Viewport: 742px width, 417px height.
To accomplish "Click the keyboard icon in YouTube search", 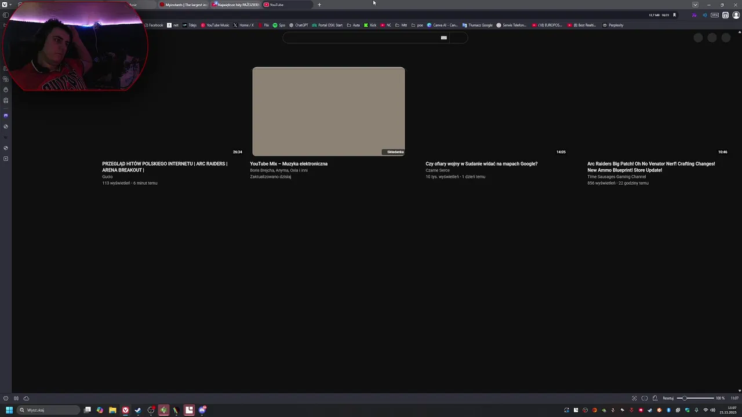I will [x=443, y=38].
